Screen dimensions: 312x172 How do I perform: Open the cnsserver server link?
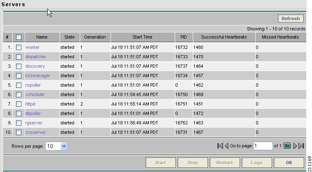pos(35,132)
